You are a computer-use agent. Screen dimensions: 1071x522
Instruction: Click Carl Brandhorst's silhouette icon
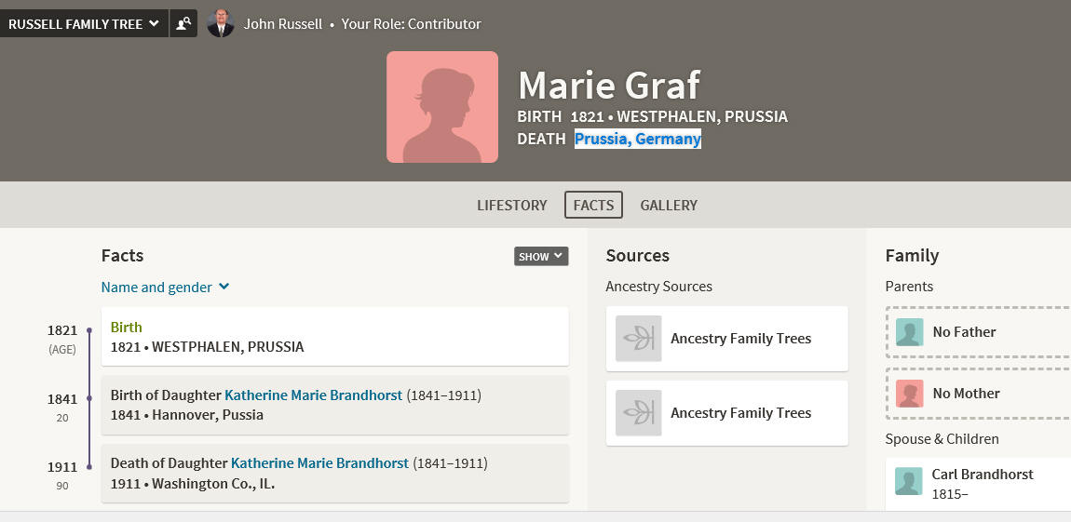908,481
